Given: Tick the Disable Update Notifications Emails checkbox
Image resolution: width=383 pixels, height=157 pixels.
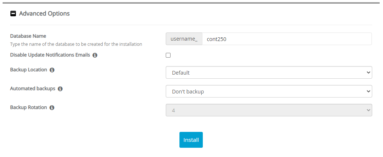Looking at the screenshot, I should (x=168, y=55).
